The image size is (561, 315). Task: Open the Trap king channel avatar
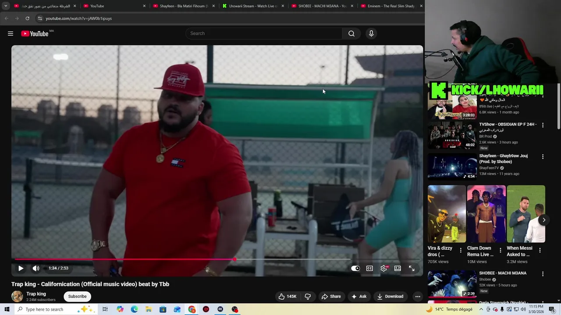[x=17, y=296]
